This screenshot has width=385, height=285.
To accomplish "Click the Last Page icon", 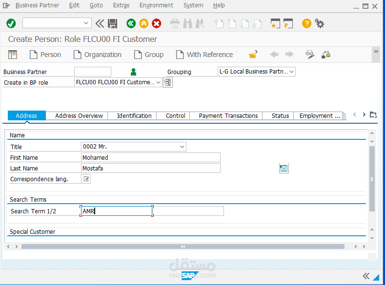I will click(257, 24).
